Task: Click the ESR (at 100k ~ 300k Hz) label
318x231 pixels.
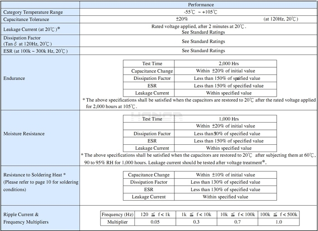Action: pos(35,51)
